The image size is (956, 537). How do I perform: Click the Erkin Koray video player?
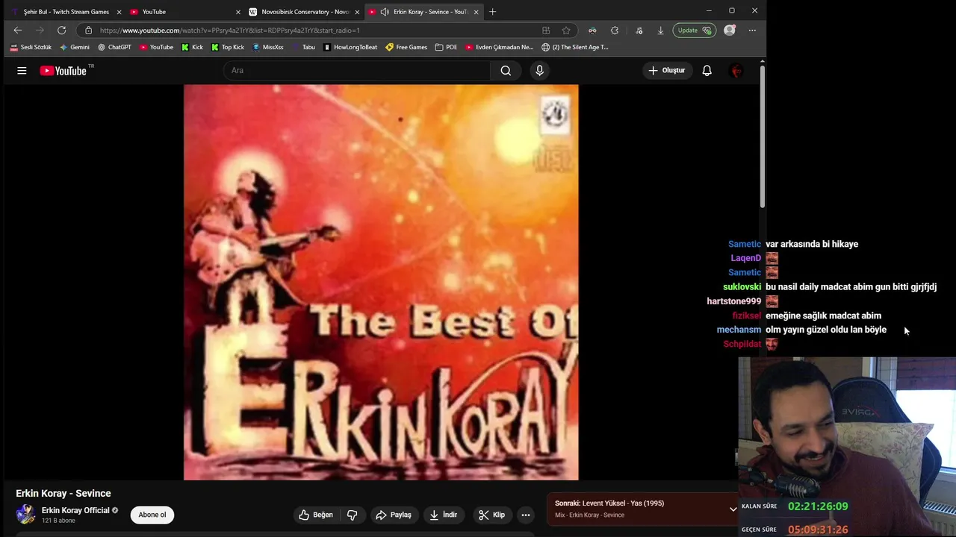pos(381,282)
